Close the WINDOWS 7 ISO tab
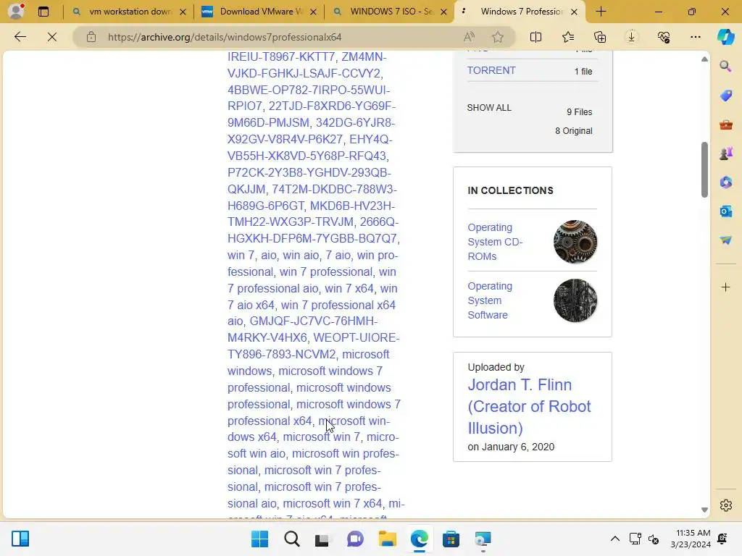Screen dimensions: 742x556 (x=443, y=12)
